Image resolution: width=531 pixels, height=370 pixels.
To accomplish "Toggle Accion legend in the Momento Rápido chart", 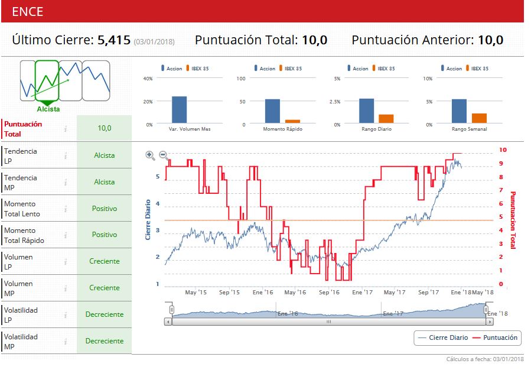I will [265, 69].
